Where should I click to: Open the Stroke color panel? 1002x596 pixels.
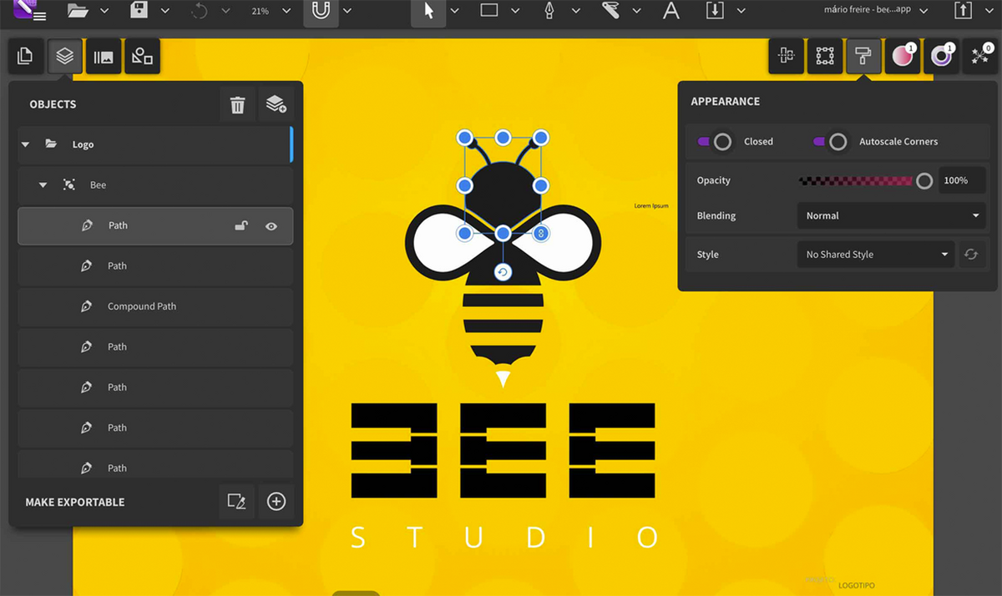941,56
